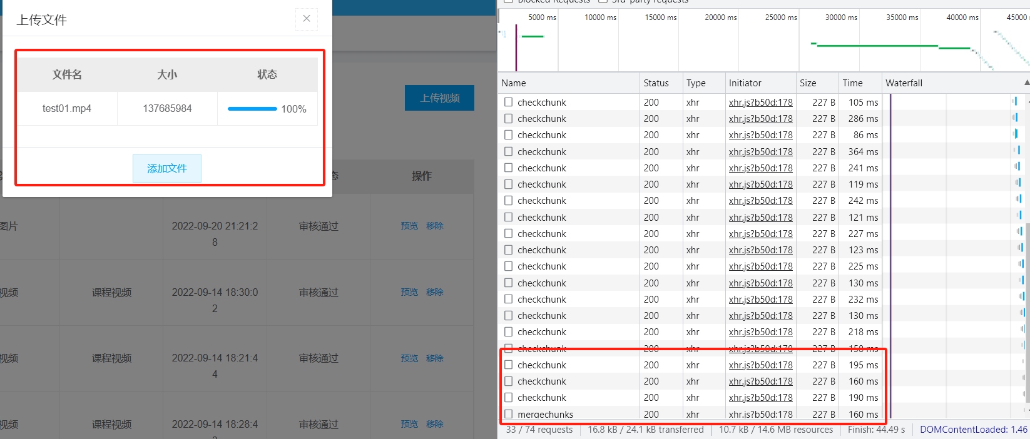The image size is (1030, 439).
Task: Click request icon of 242 ms checkchunk row
Action: tap(509, 200)
